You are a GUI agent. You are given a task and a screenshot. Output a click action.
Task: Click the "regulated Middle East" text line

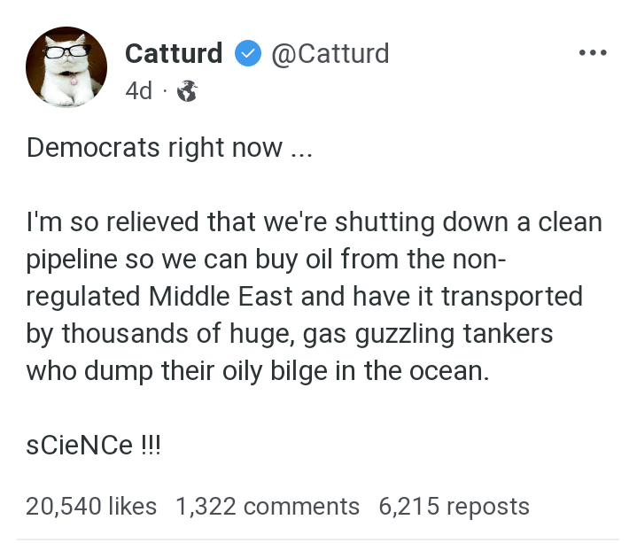coord(304,295)
